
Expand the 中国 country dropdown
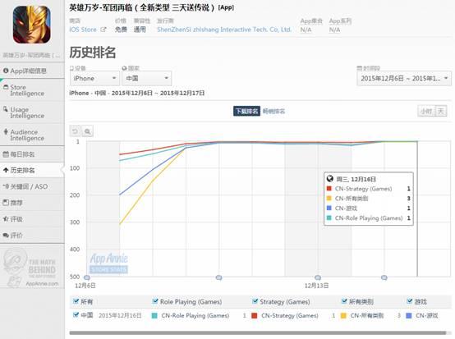(146, 78)
